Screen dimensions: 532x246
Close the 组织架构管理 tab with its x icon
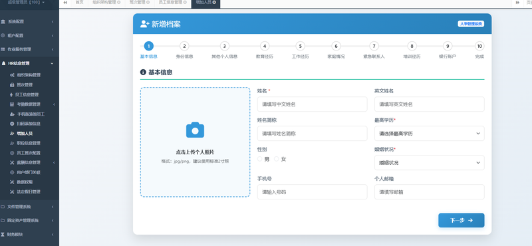pos(119,2)
